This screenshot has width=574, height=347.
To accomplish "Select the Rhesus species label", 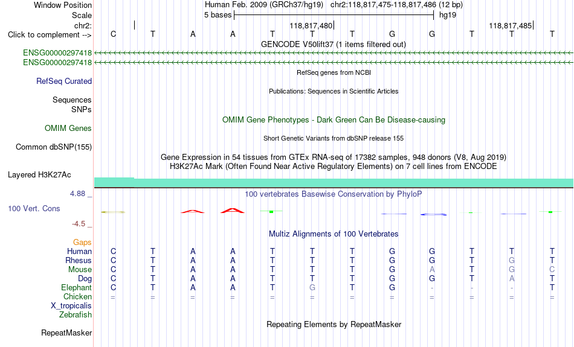I will coord(79,260).
